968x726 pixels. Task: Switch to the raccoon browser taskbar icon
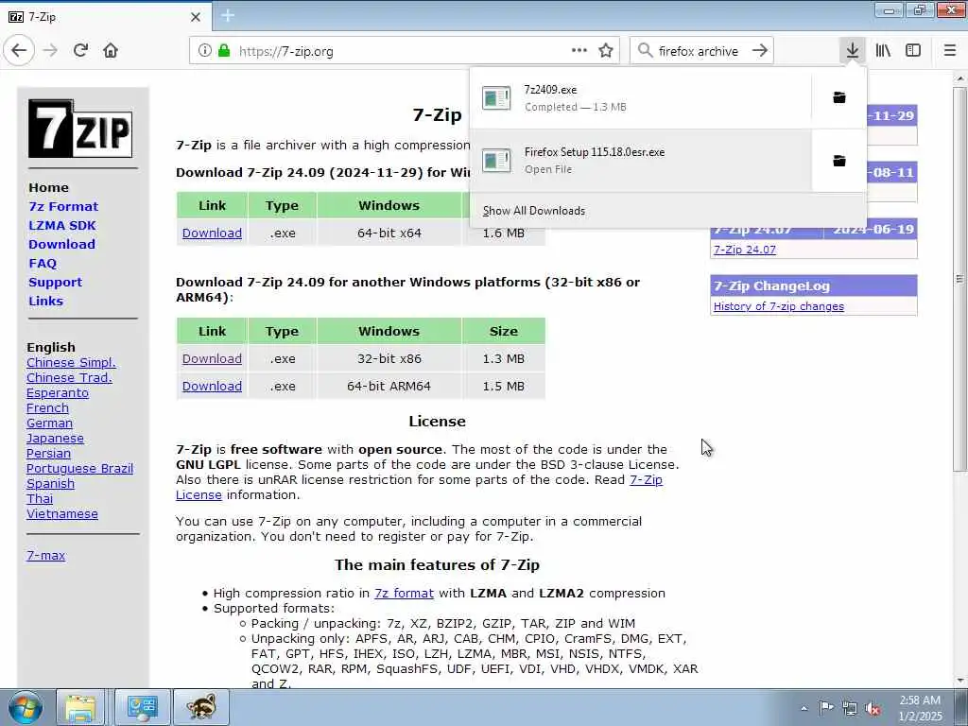[x=202, y=707]
